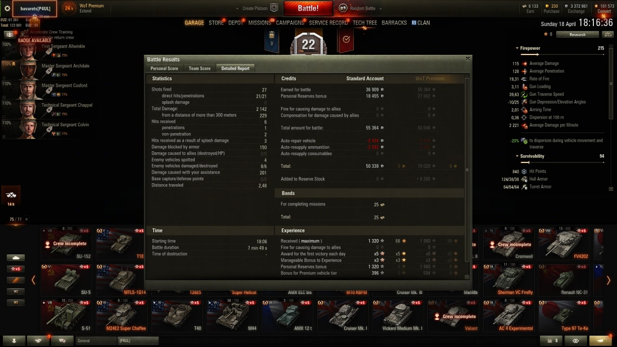The width and height of the screenshot is (617, 347).
Task: Click the carousel right arrow
Action: click(x=608, y=280)
